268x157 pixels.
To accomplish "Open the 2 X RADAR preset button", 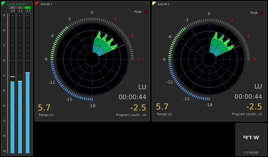I will point(251,139).
